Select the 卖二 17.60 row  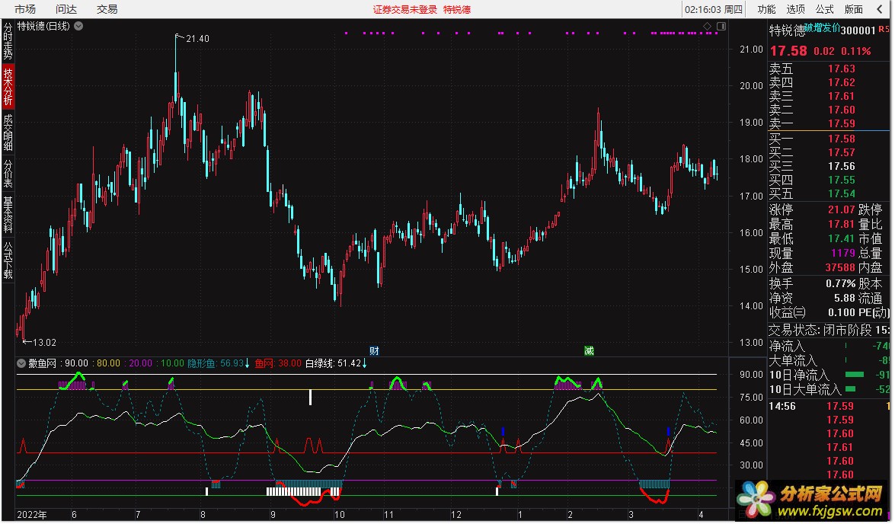(x=829, y=110)
